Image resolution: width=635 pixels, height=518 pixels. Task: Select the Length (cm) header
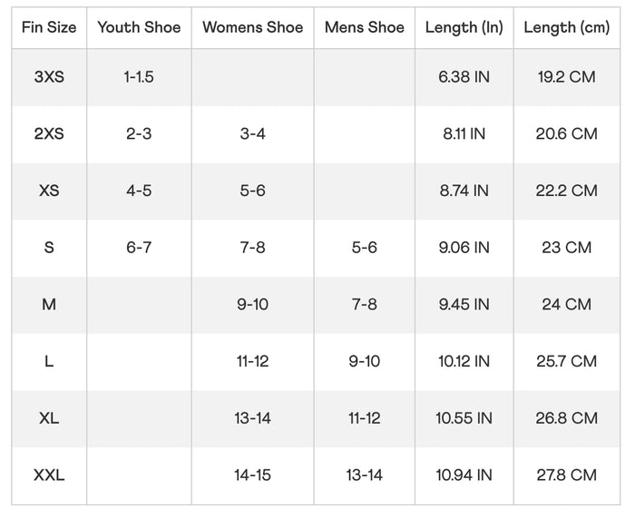click(567, 27)
